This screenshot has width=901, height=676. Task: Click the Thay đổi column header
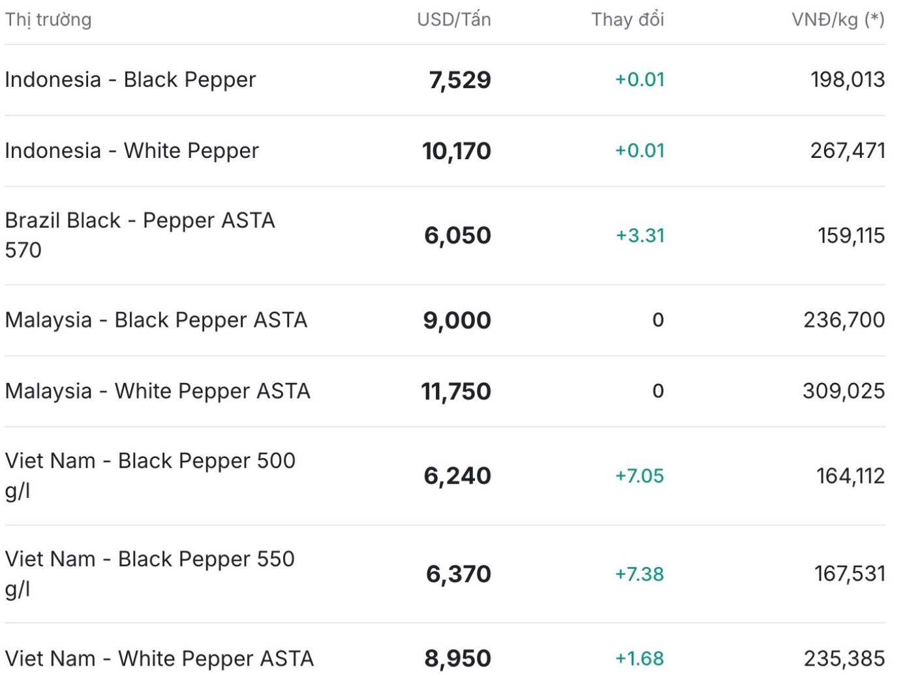(x=627, y=20)
